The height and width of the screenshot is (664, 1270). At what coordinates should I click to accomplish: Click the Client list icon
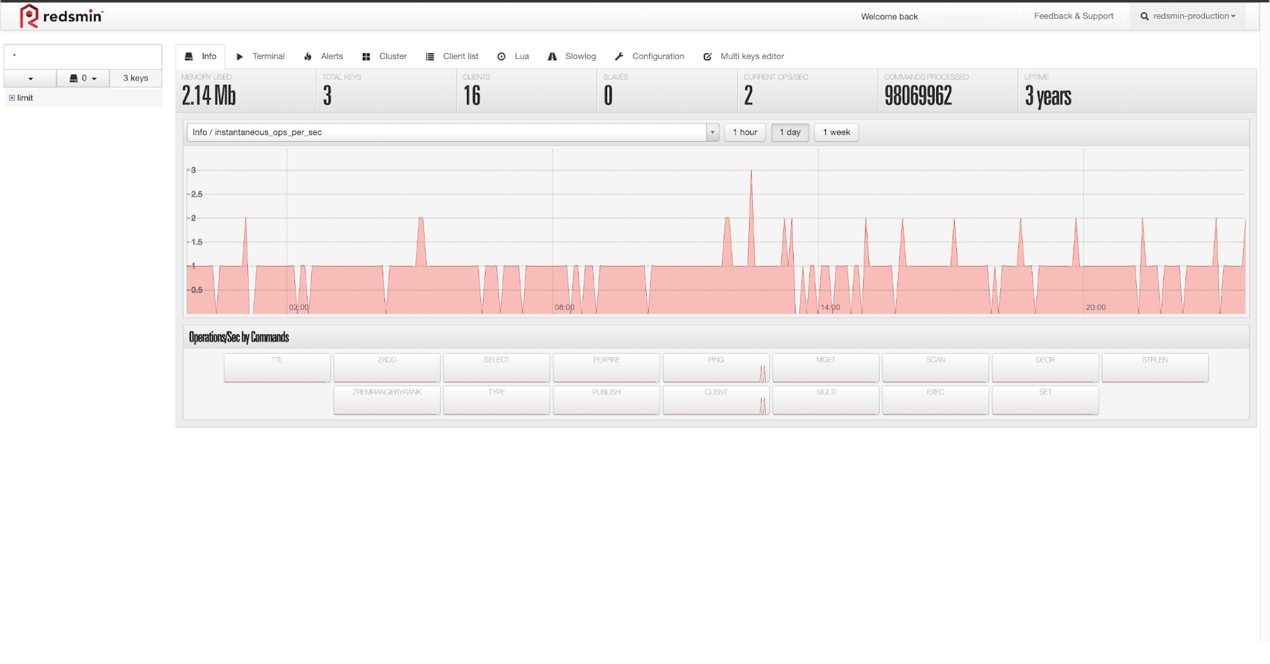coord(430,56)
